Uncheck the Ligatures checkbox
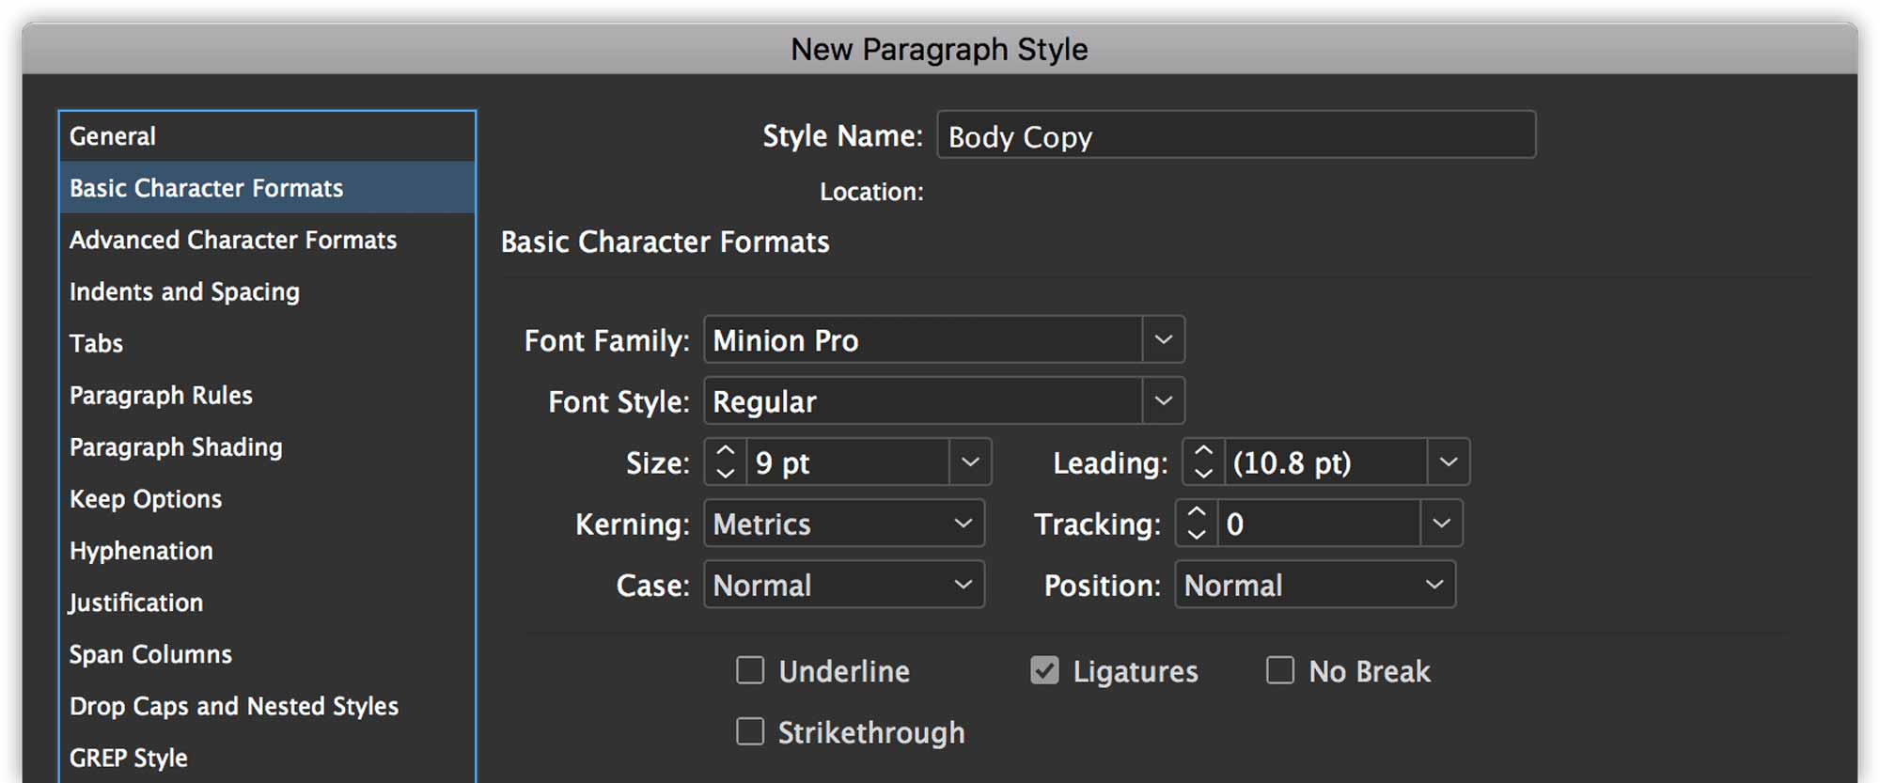1880x783 pixels. pos(1044,671)
